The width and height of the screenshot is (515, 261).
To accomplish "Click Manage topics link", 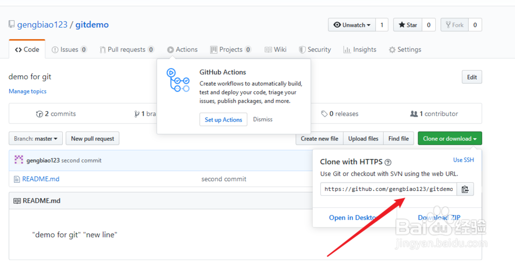I will (x=28, y=91).
